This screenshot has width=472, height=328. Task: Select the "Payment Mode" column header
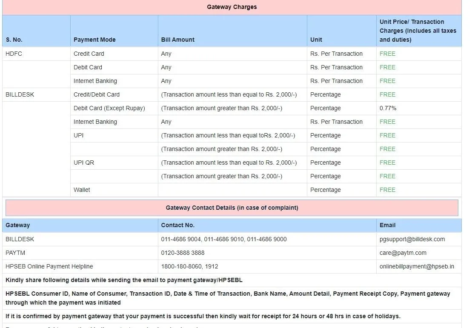tap(94, 40)
